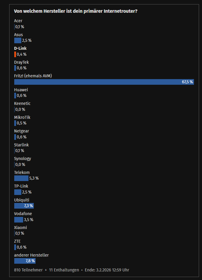Click the 810 Teilnehmer footer text
Screen dimensions: 202x280
click(28, 270)
